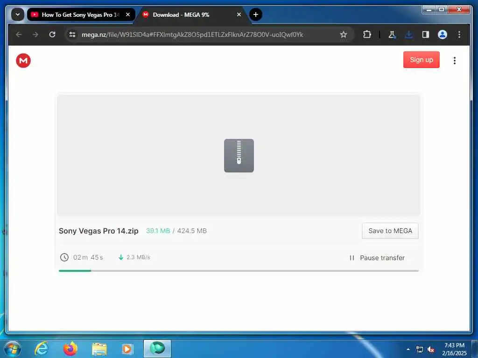Open the browser three-dot menu

click(459, 34)
